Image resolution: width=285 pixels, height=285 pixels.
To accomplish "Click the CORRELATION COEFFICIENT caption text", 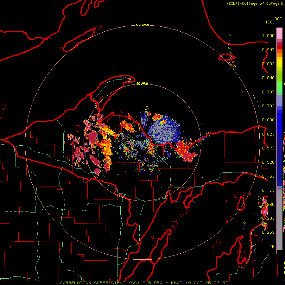I will point(92,283).
